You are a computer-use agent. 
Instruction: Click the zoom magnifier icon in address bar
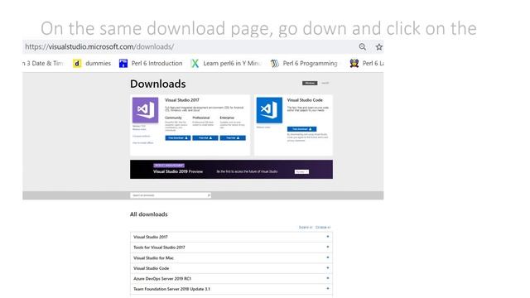point(363,47)
